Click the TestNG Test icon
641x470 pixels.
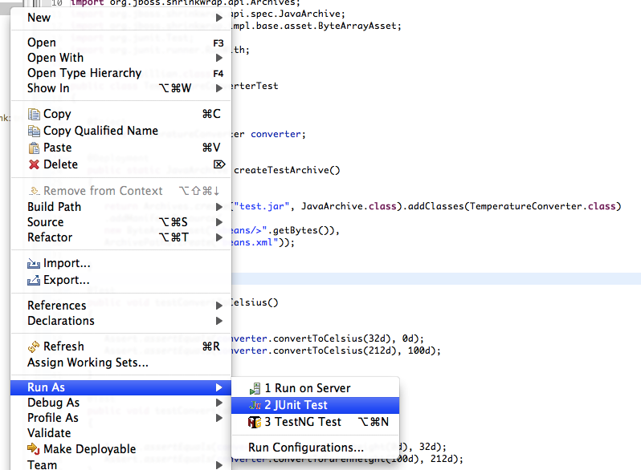(255, 422)
